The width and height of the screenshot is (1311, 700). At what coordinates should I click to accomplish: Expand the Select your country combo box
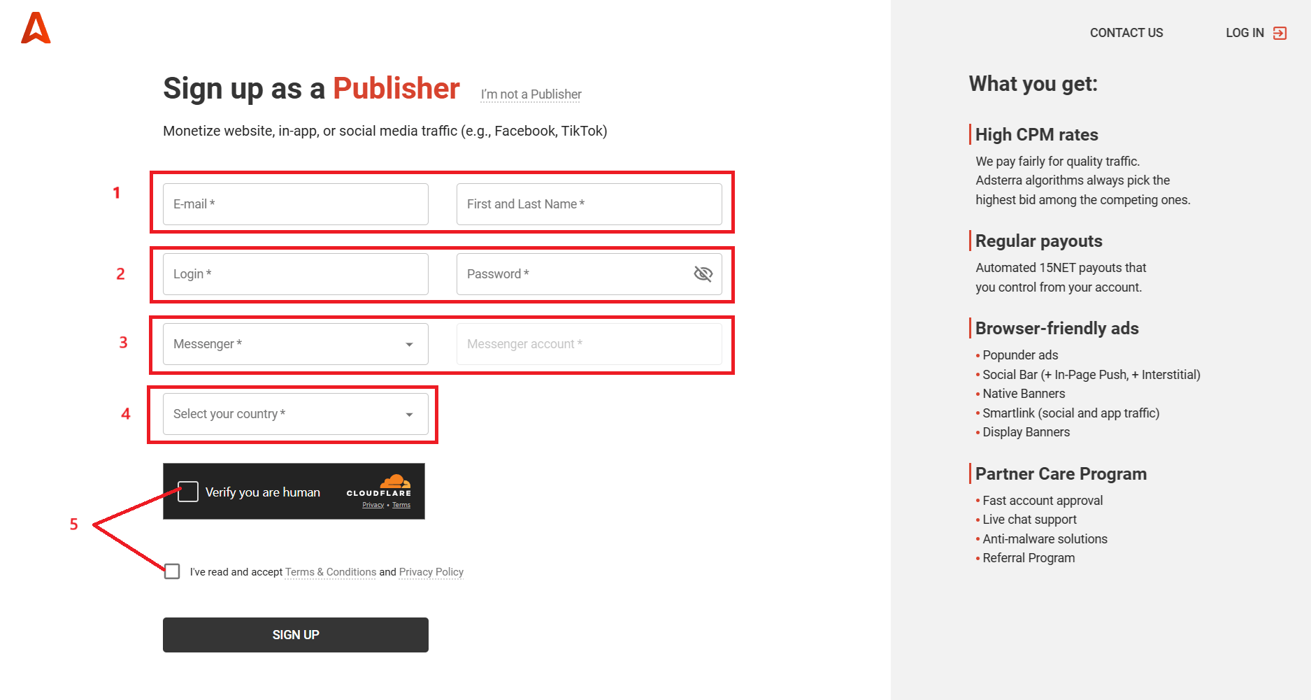(294, 414)
